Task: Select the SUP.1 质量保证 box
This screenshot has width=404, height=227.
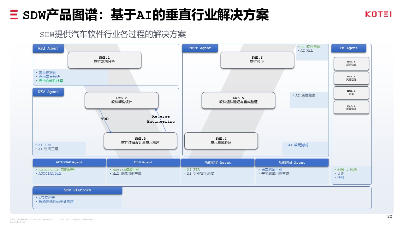Action: pos(351,108)
